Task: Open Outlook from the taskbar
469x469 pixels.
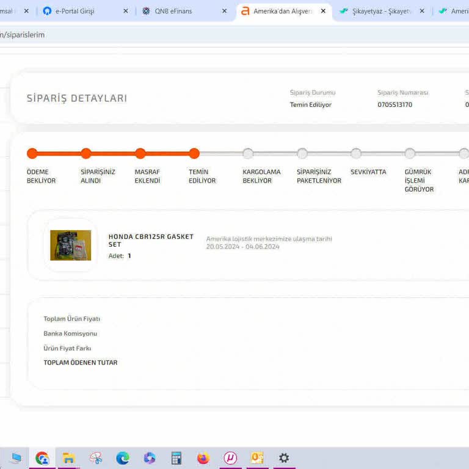Action: coord(257,458)
